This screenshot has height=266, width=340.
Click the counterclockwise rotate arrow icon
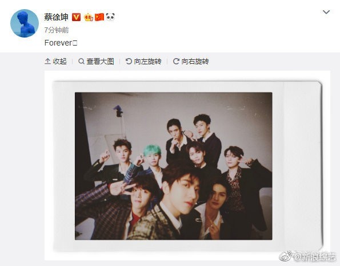tap(129, 62)
